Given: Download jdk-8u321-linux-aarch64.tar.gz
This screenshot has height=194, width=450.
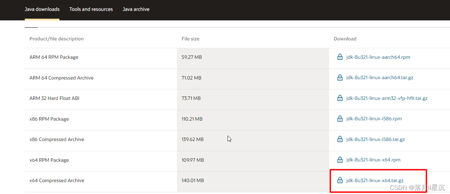Looking at the screenshot, I should (380, 77).
